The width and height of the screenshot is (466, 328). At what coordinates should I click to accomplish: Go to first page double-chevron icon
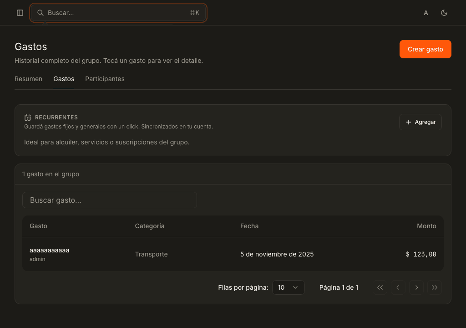380,287
